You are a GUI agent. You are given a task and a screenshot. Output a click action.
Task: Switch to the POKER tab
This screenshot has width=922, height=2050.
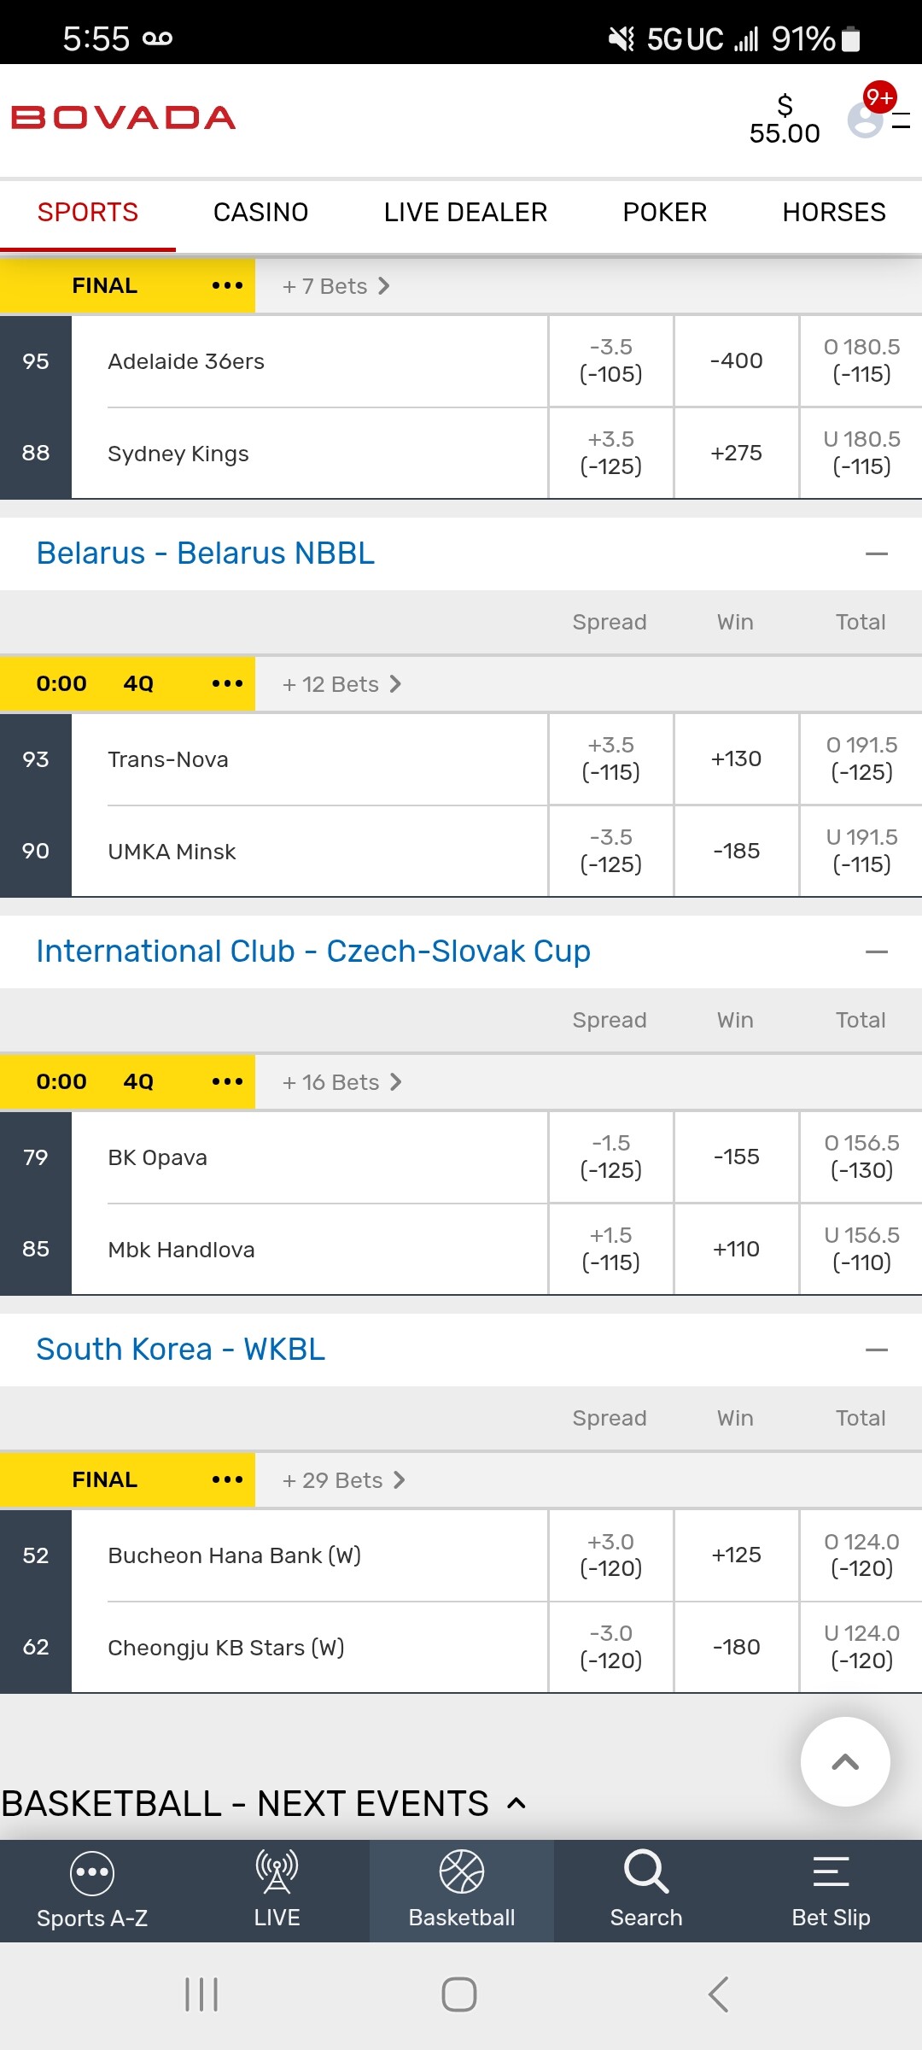click(x=664, y=212)
